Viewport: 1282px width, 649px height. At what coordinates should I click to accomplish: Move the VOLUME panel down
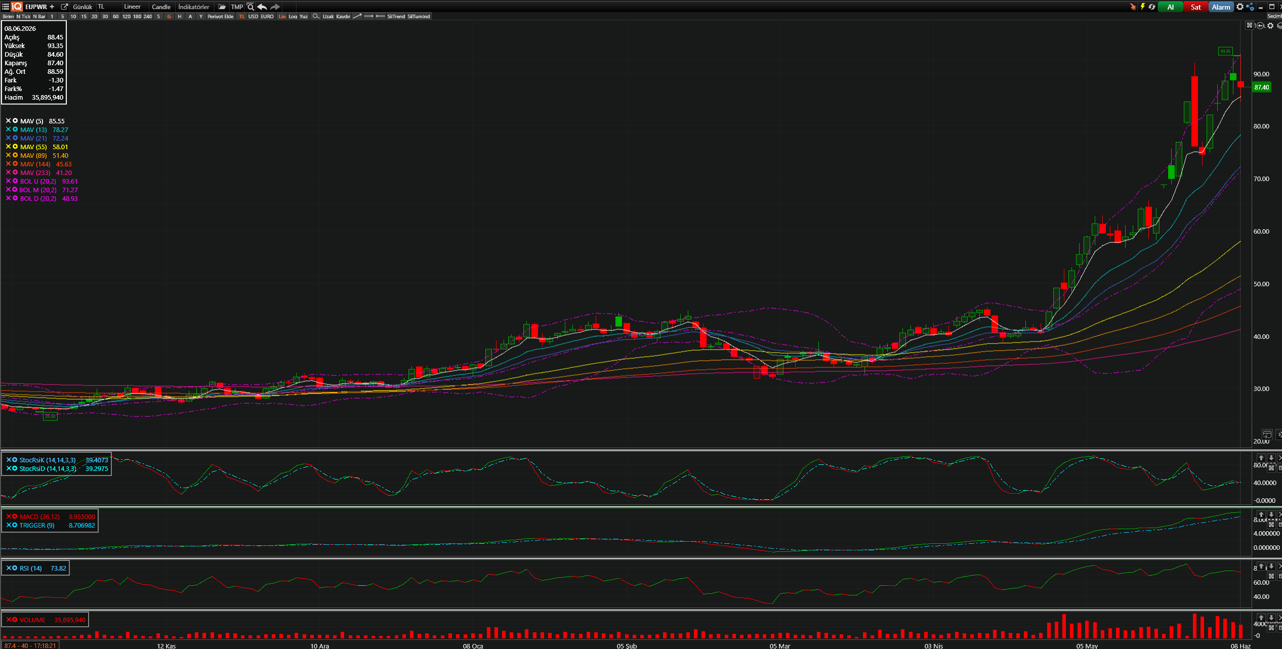[1271, 618]
